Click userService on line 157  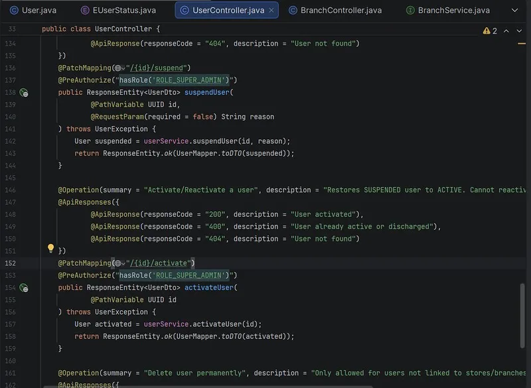click(166, 324)
